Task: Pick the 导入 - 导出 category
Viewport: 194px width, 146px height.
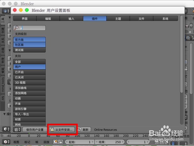Action: pyautogui.click(x=29, y=114)
